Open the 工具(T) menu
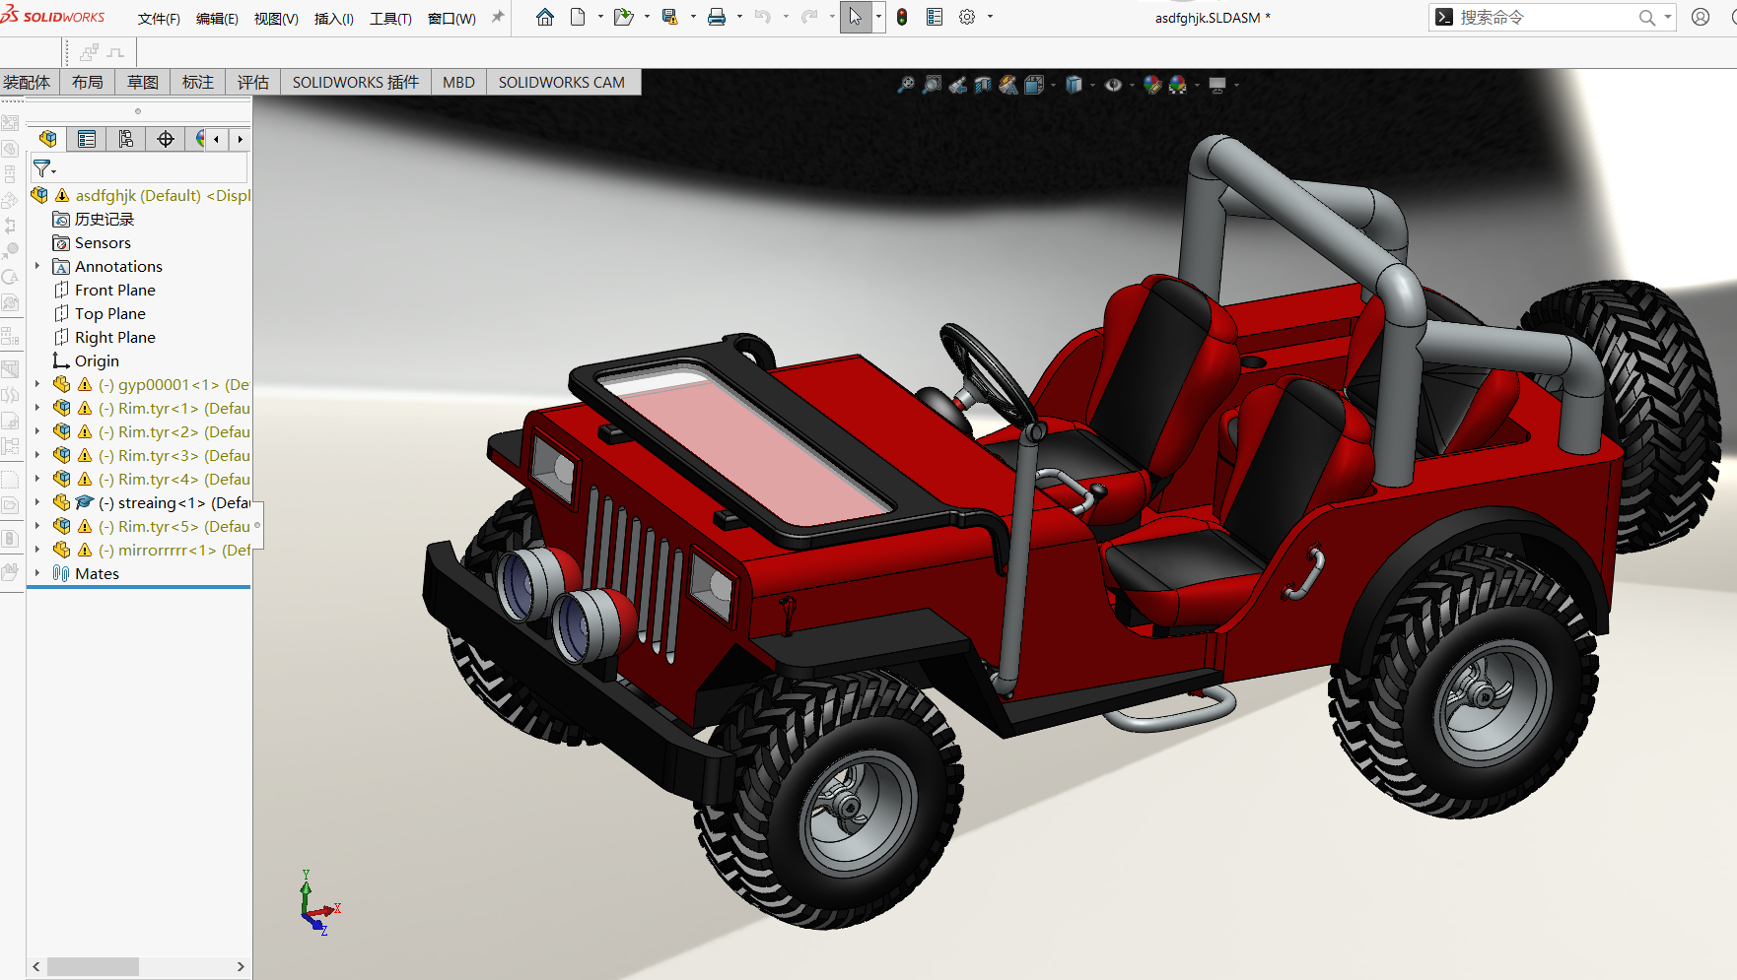 pos(390,19)
